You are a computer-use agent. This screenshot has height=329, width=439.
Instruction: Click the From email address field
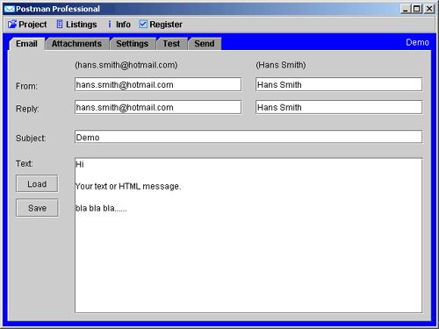158,84
